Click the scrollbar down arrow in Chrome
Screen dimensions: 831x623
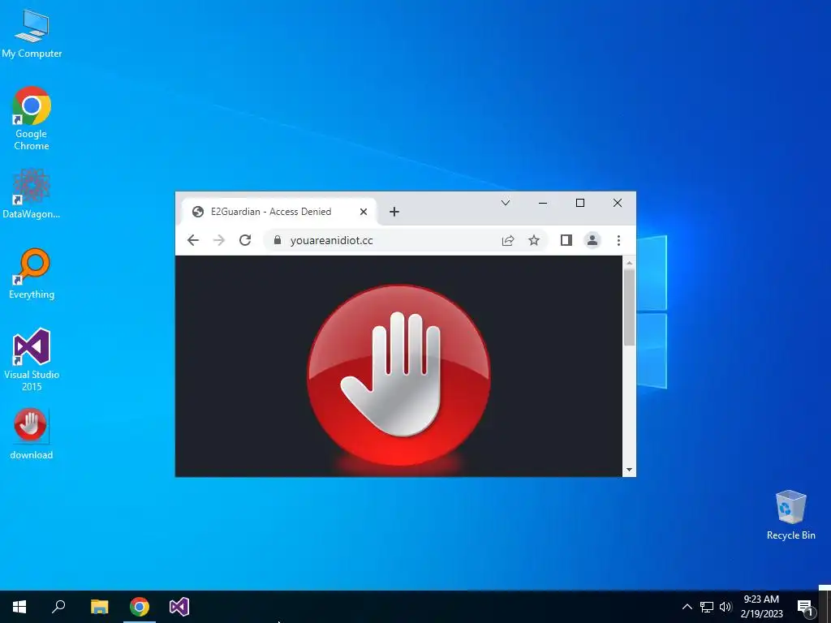click(629, 470)
